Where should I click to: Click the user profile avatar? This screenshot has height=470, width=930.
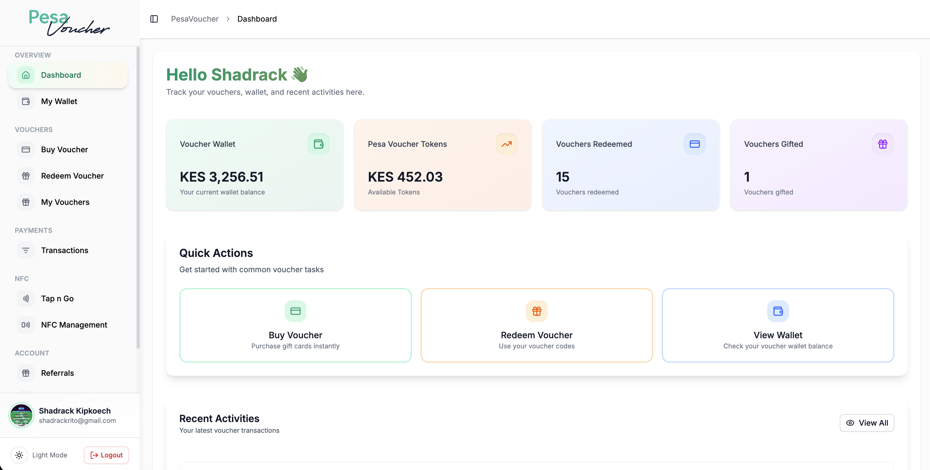pos(21,415)
